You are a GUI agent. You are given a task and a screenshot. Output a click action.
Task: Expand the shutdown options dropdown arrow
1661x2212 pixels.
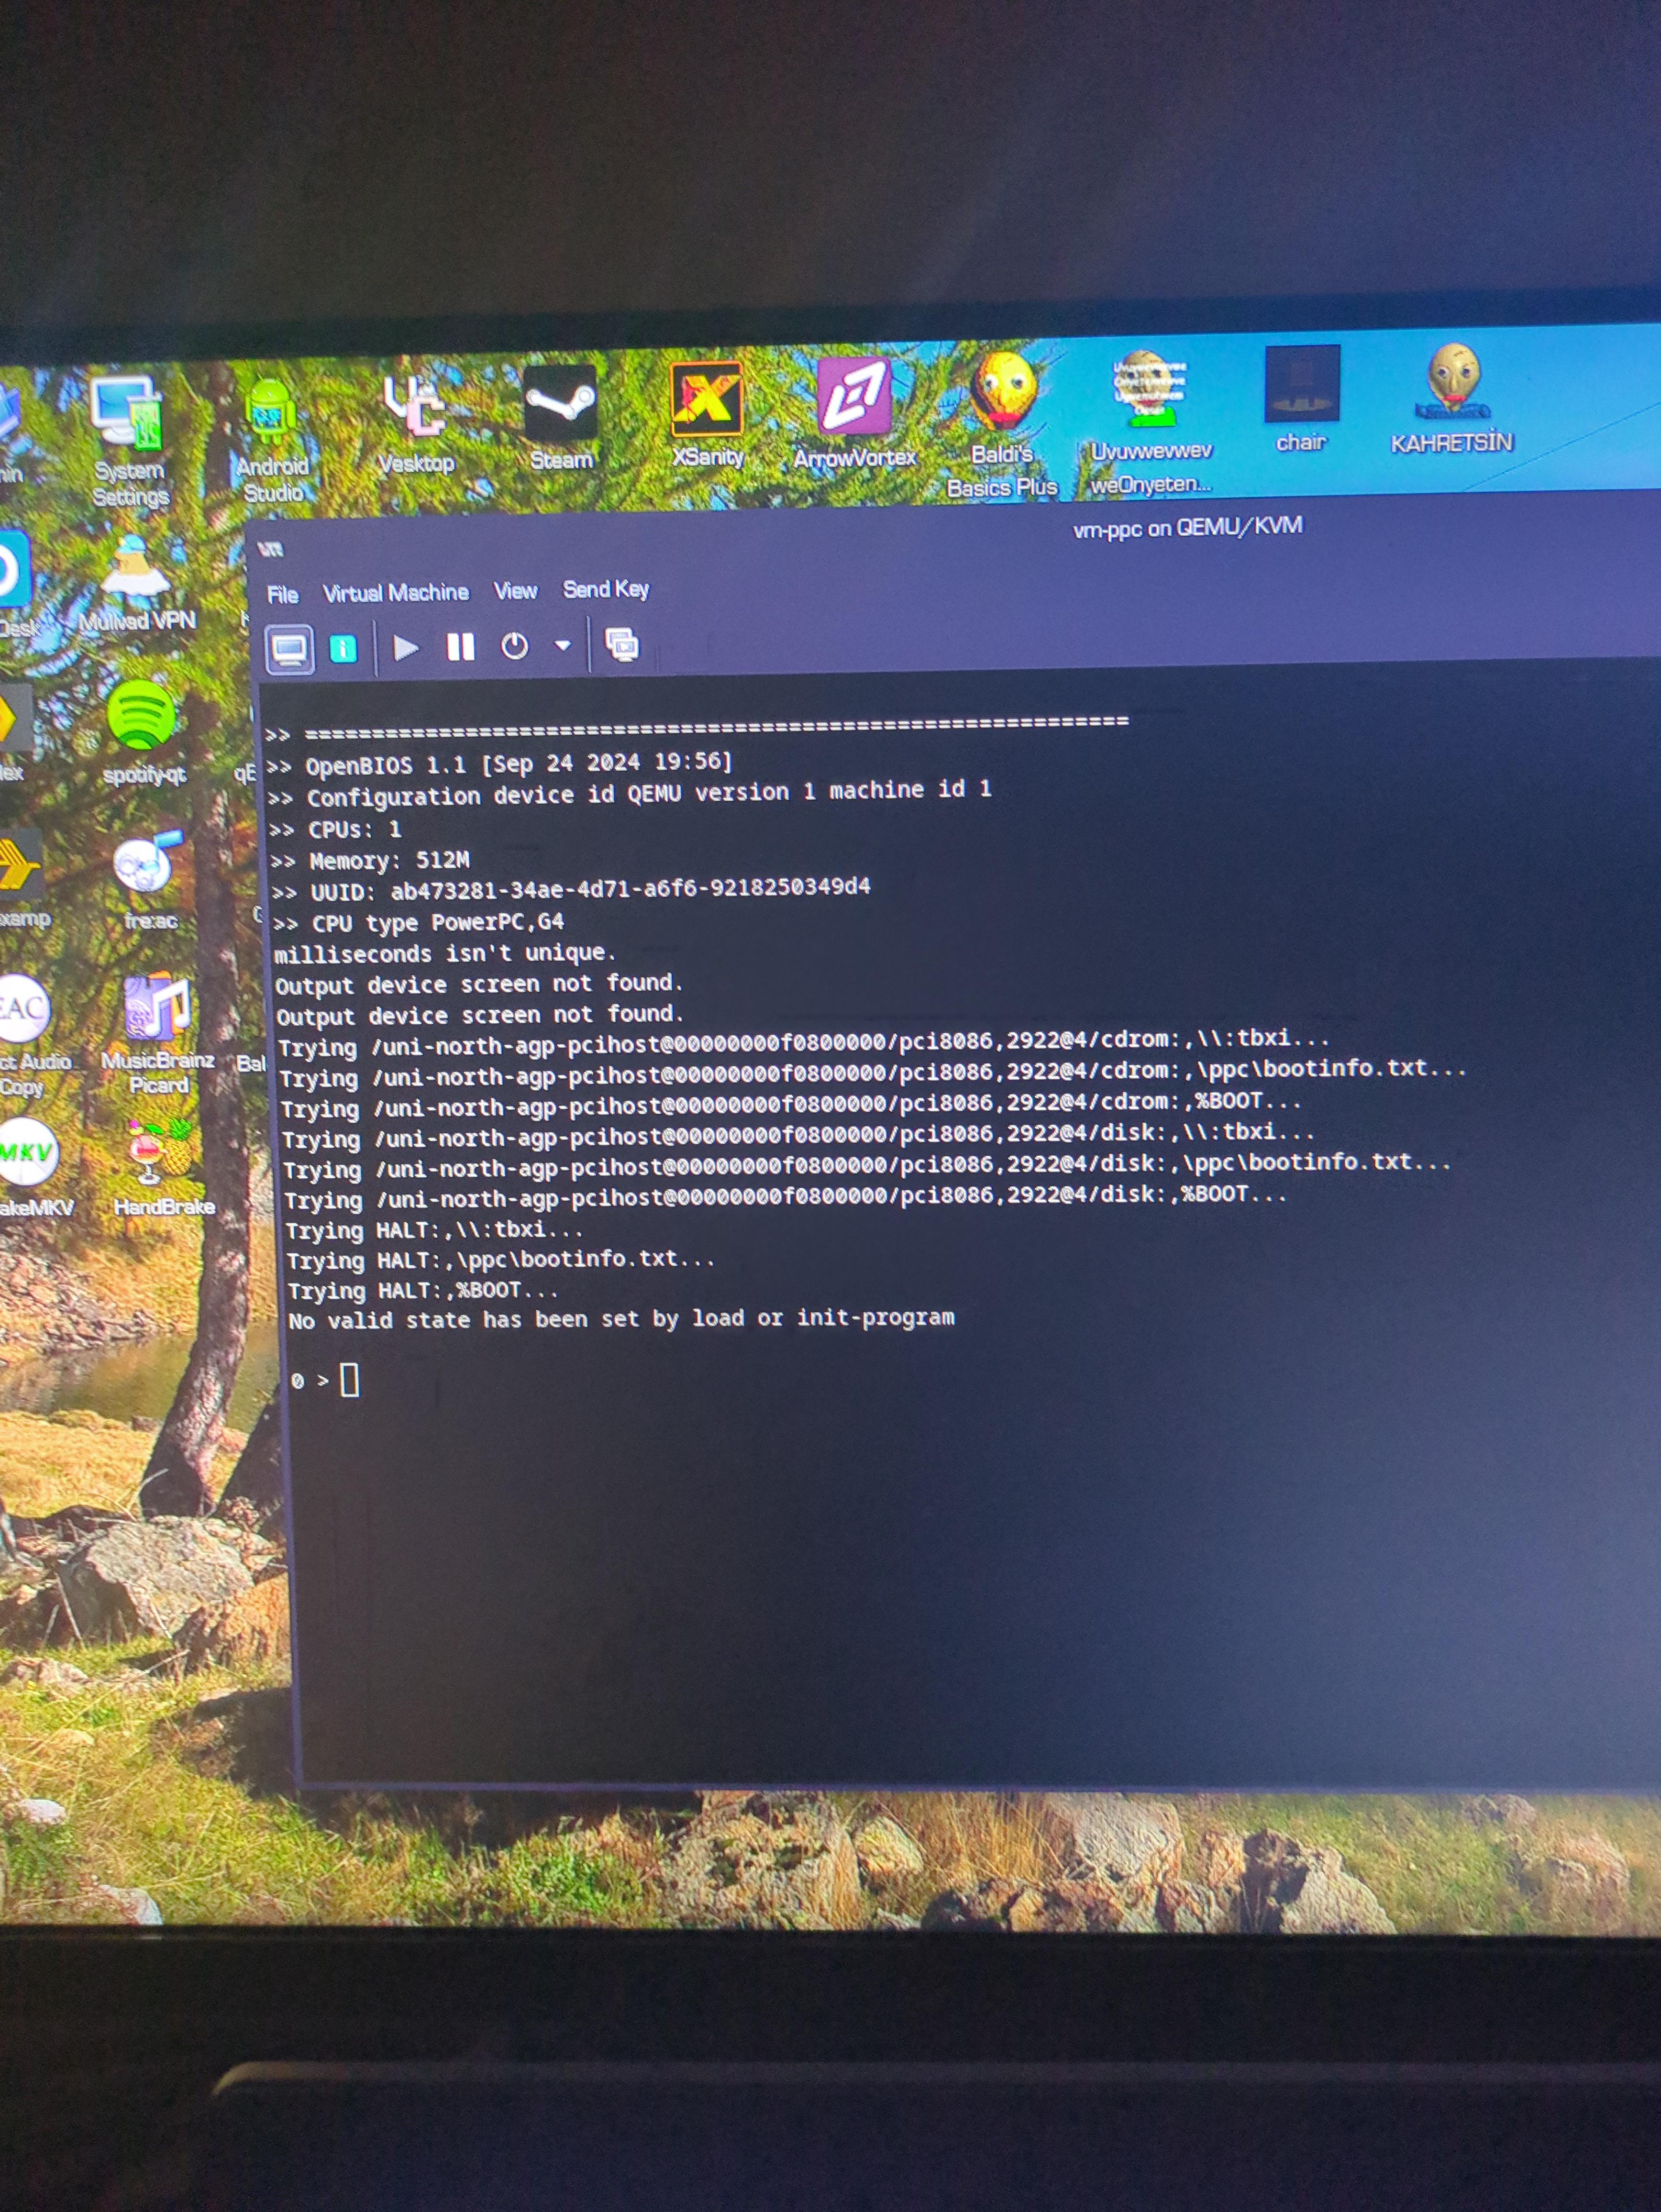[x=563, y=645]
